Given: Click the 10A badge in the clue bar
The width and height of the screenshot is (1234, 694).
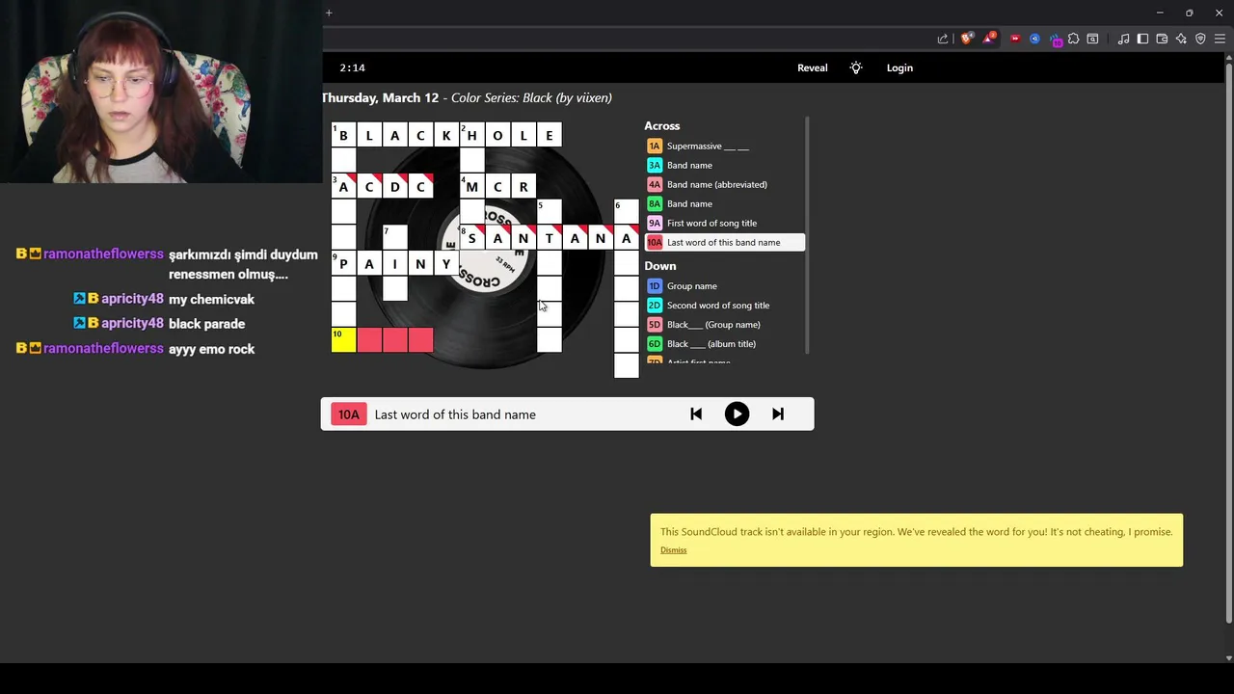Looking at the screenshot, I should point(348,414).
